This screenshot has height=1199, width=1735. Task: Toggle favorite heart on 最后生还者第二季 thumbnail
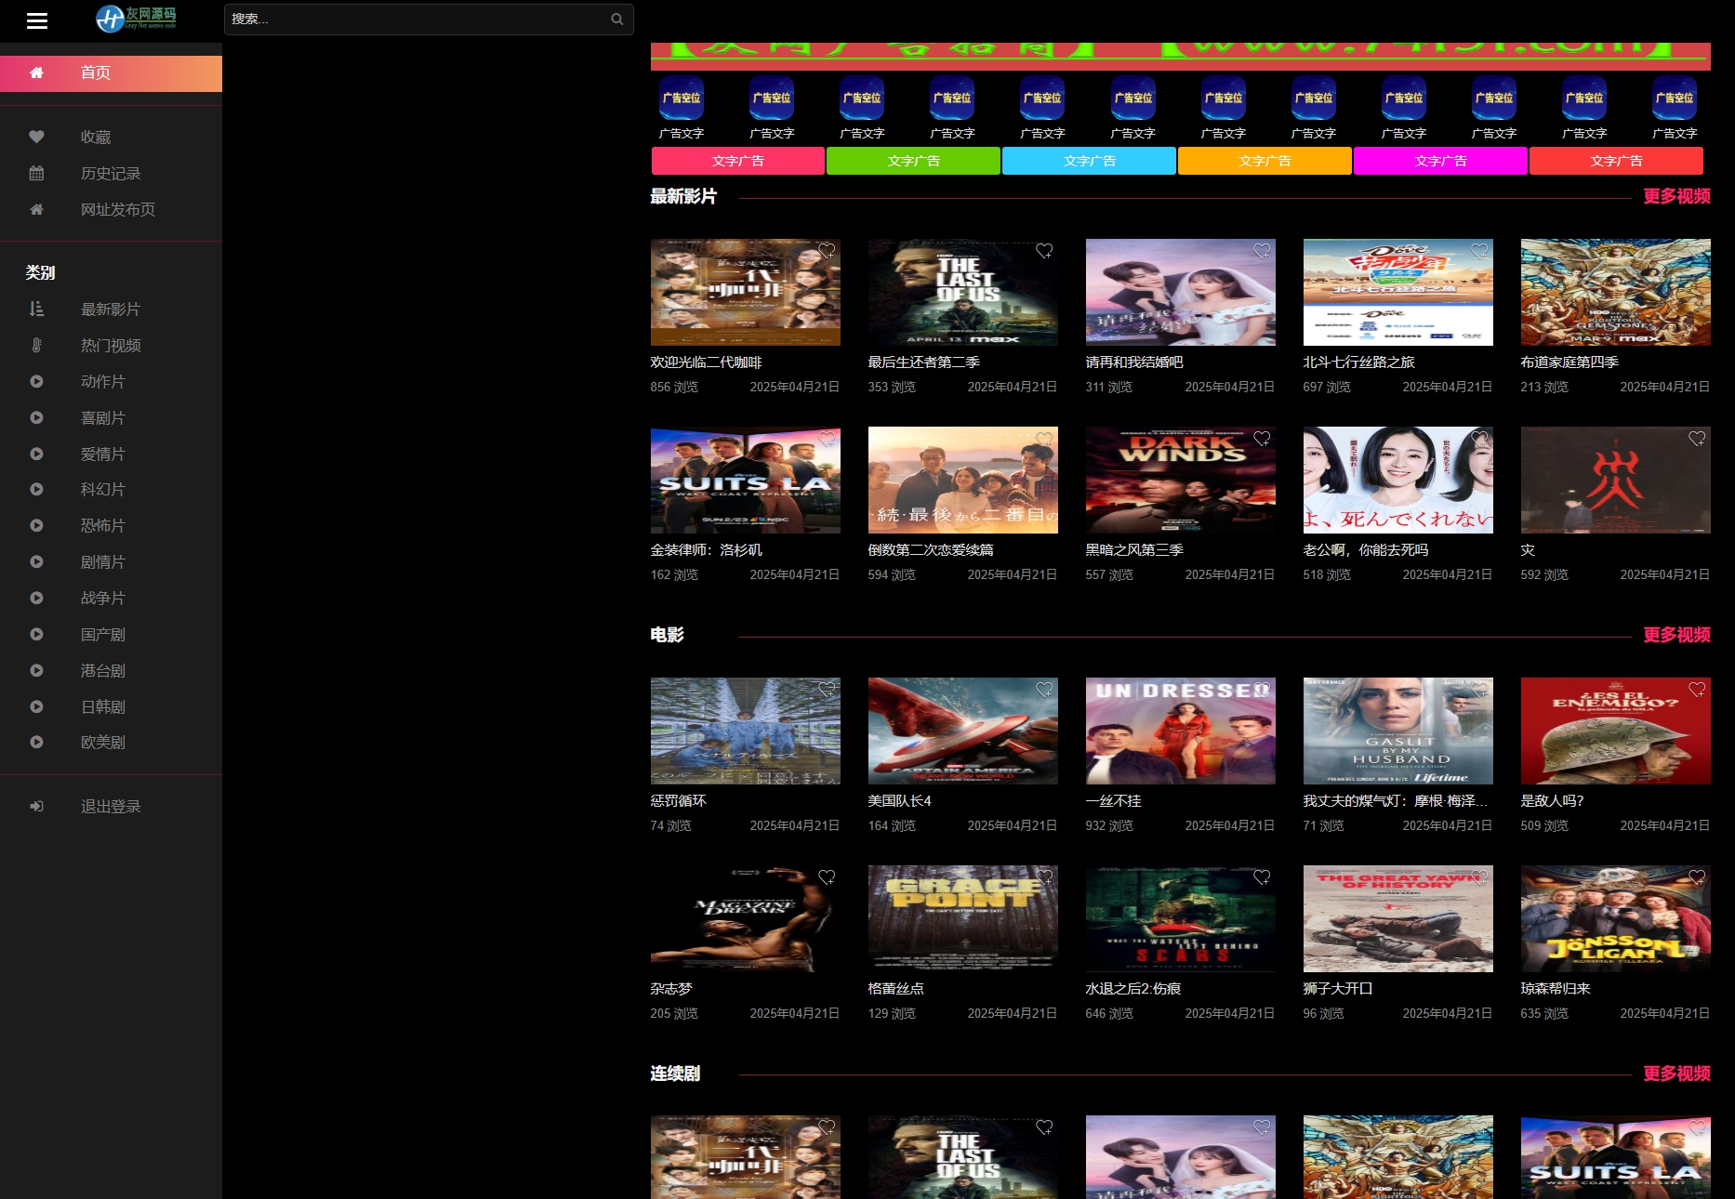click(x=1044, y=251)
